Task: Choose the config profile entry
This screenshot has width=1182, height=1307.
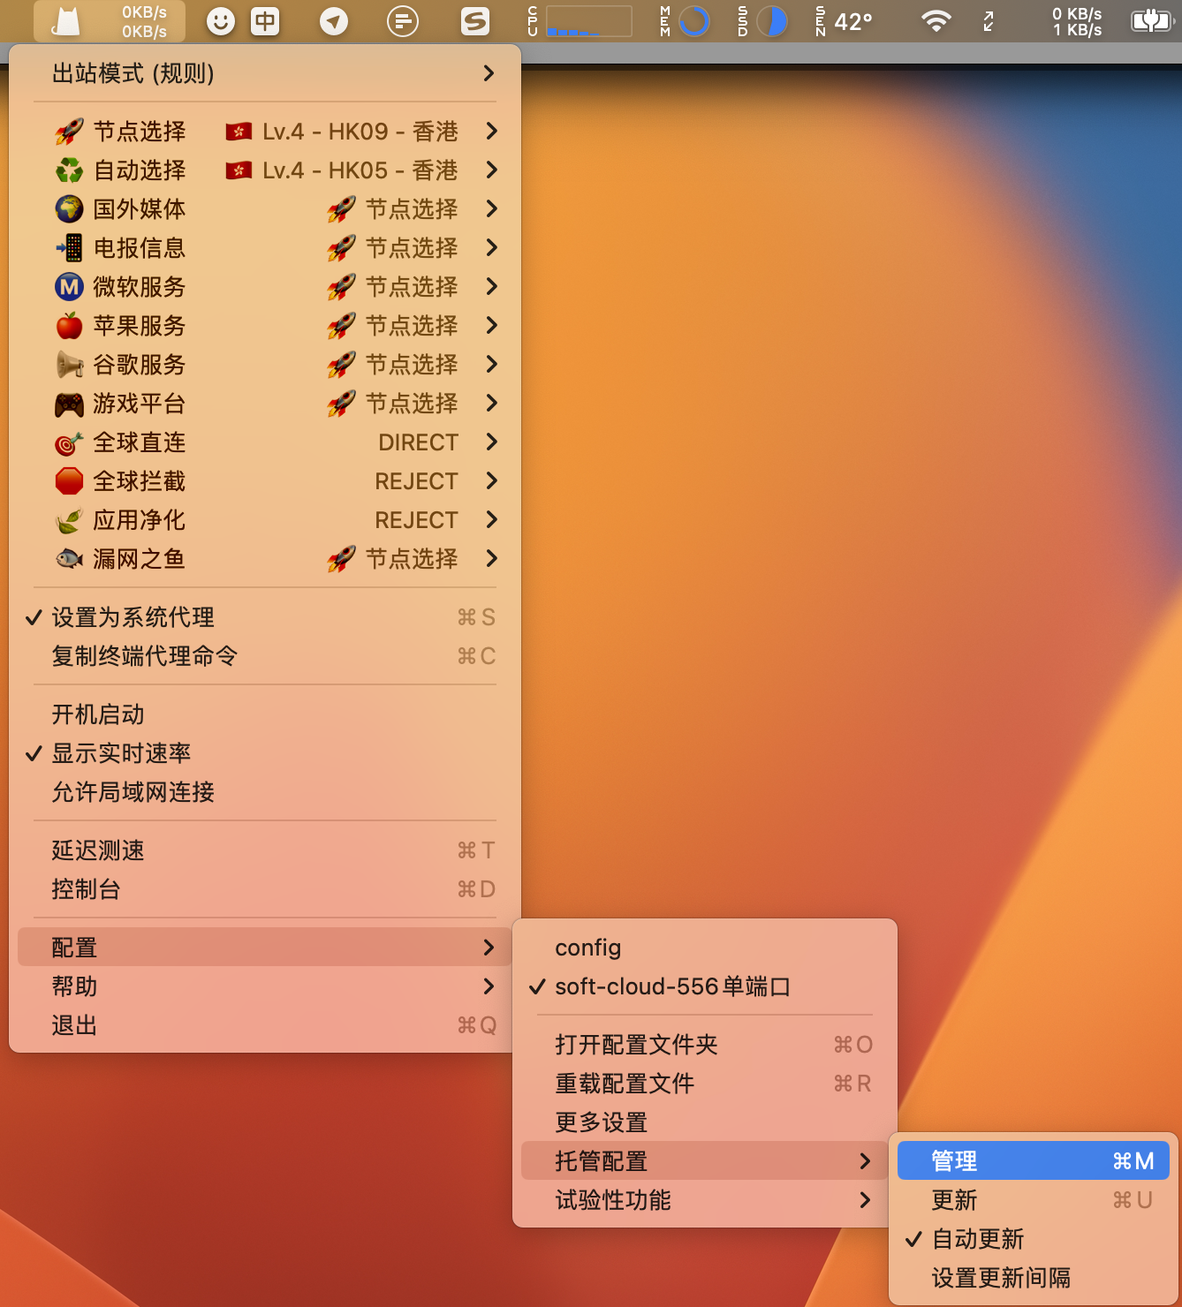Action: click(x=588, y=948)
